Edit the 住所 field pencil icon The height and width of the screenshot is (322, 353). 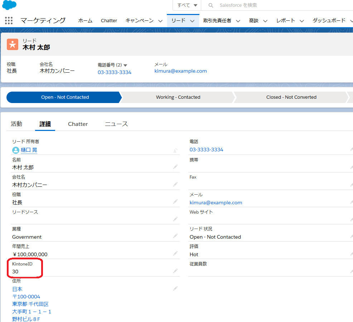[x=175, y=288]
